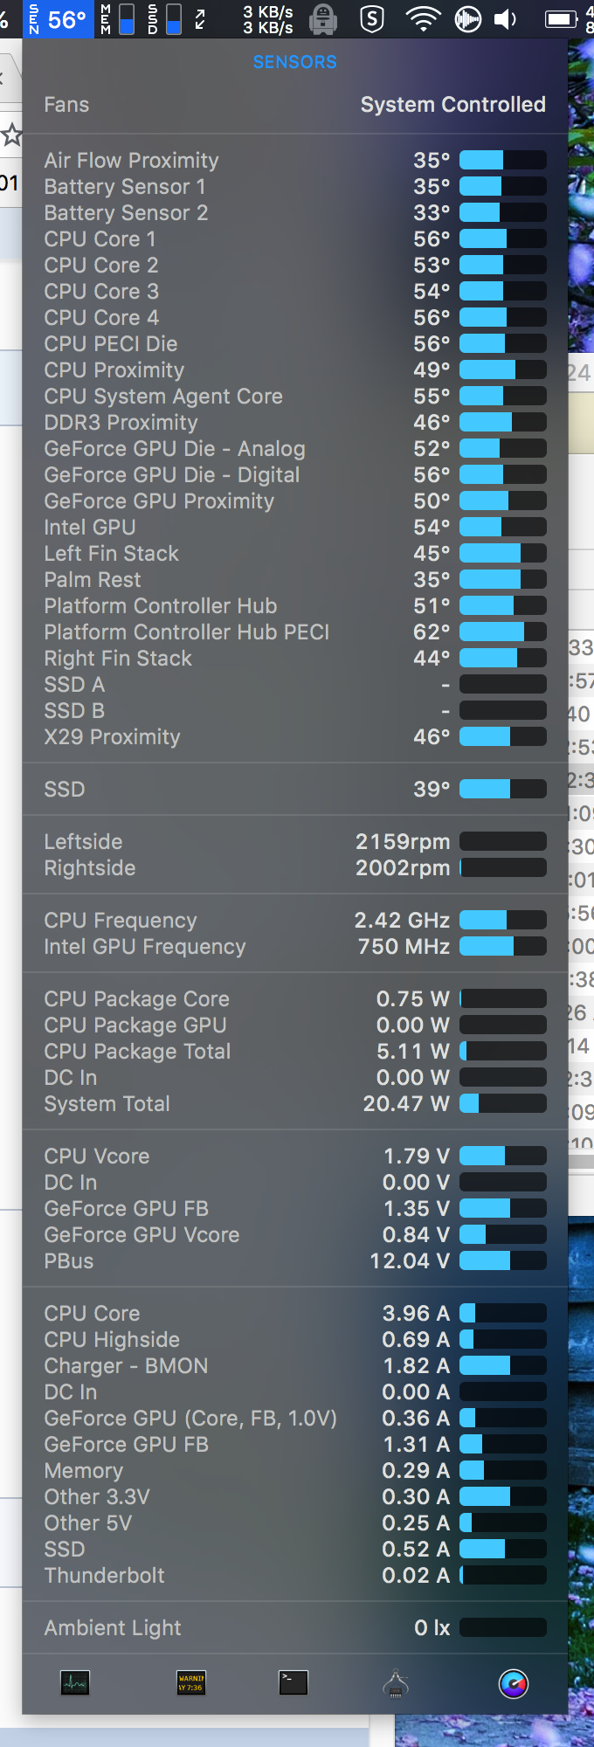Screen dimensions: 594x1747
Task: Click the SSD disk meter in menu bar
Action: pyautogui.click(x=164, y=18)
